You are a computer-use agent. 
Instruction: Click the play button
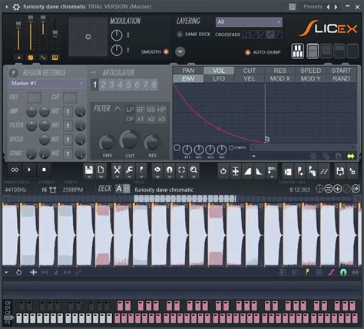pos(29,169)
